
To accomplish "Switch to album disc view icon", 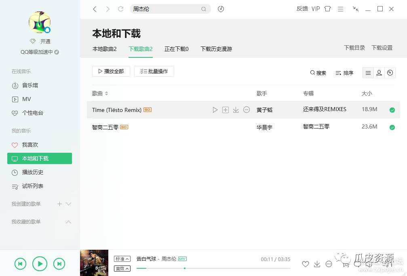I will pyautogui.click(x=390, y=73).
